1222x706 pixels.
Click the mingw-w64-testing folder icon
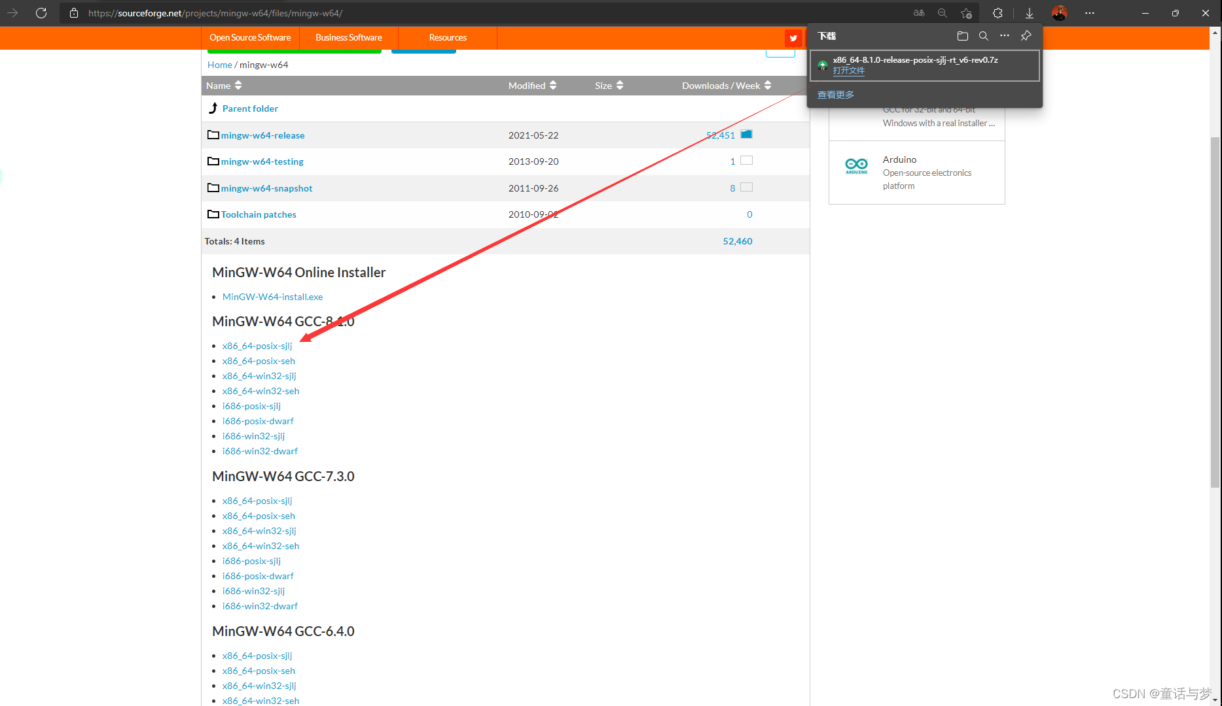[213, 161]
